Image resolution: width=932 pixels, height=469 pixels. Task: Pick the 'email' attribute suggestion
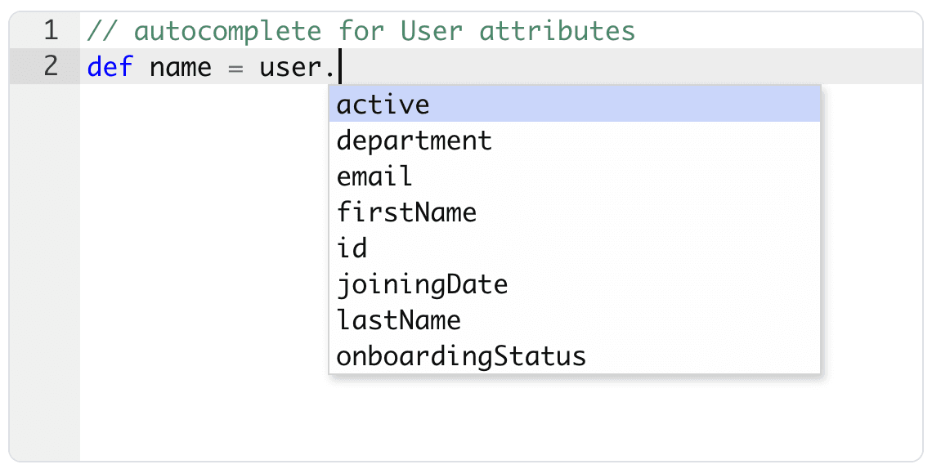point(374,176)
